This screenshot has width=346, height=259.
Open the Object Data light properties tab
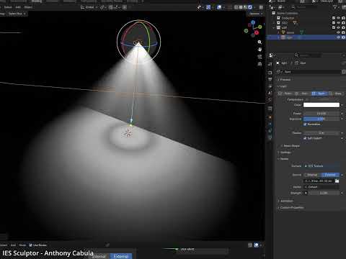pyautogui.click(x=270, y=137)
